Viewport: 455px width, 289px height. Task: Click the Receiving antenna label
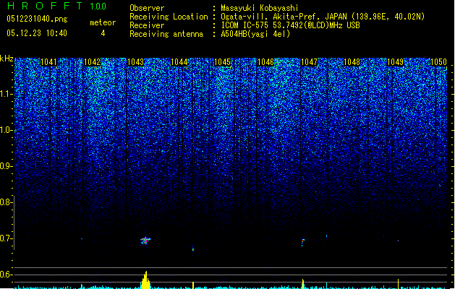[x=166, y=34]
